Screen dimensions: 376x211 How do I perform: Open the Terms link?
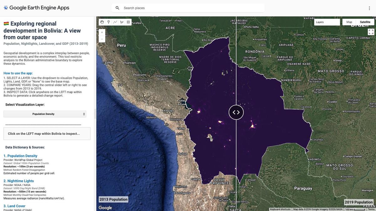tap(371, 209)
